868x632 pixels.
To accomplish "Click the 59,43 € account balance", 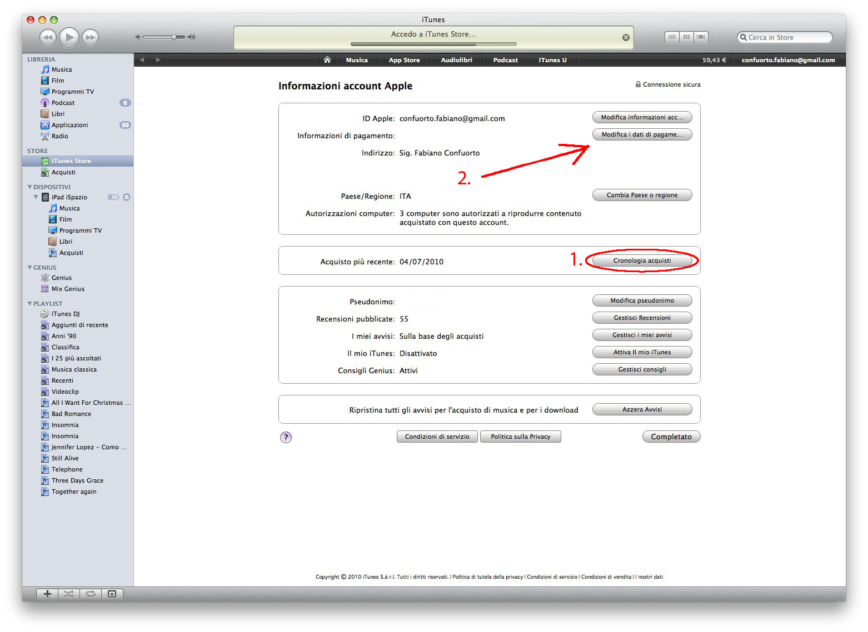I will point(714,60).
